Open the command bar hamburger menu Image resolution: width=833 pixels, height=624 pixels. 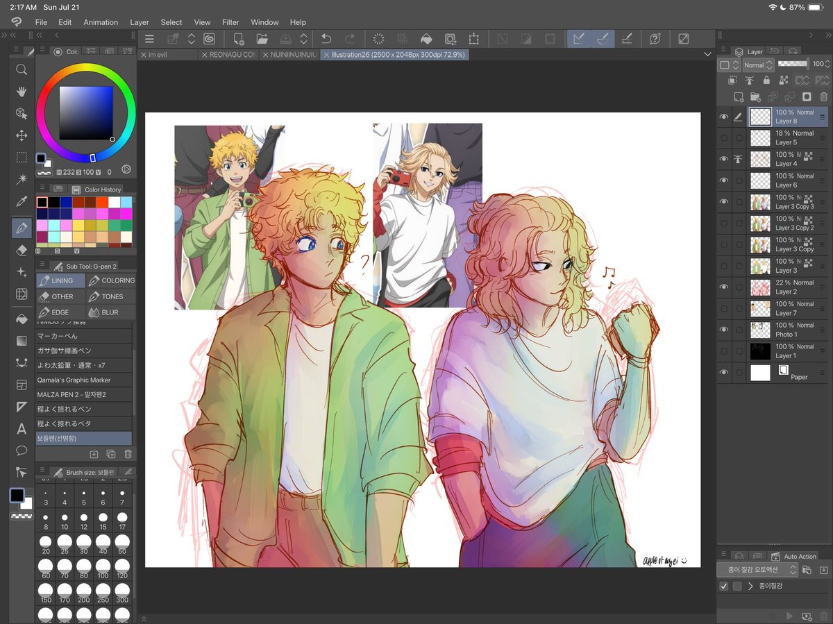point(149,39)
